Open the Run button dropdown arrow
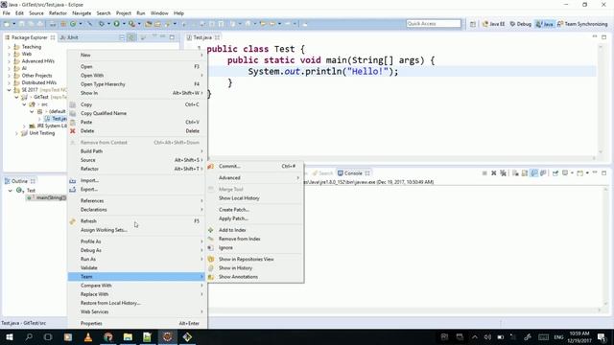614x345 pixels. [124, 24]
